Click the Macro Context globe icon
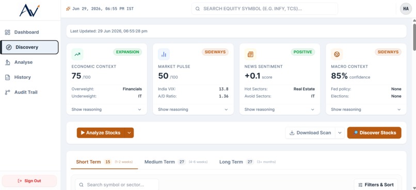 [x=337, y=54]
